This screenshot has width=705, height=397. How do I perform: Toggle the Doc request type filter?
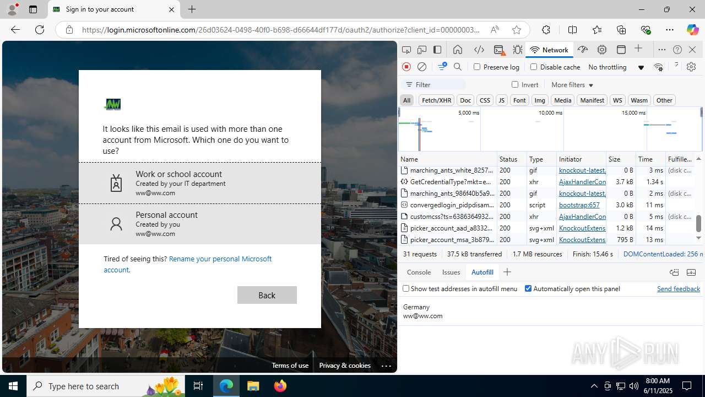[465, 100]
